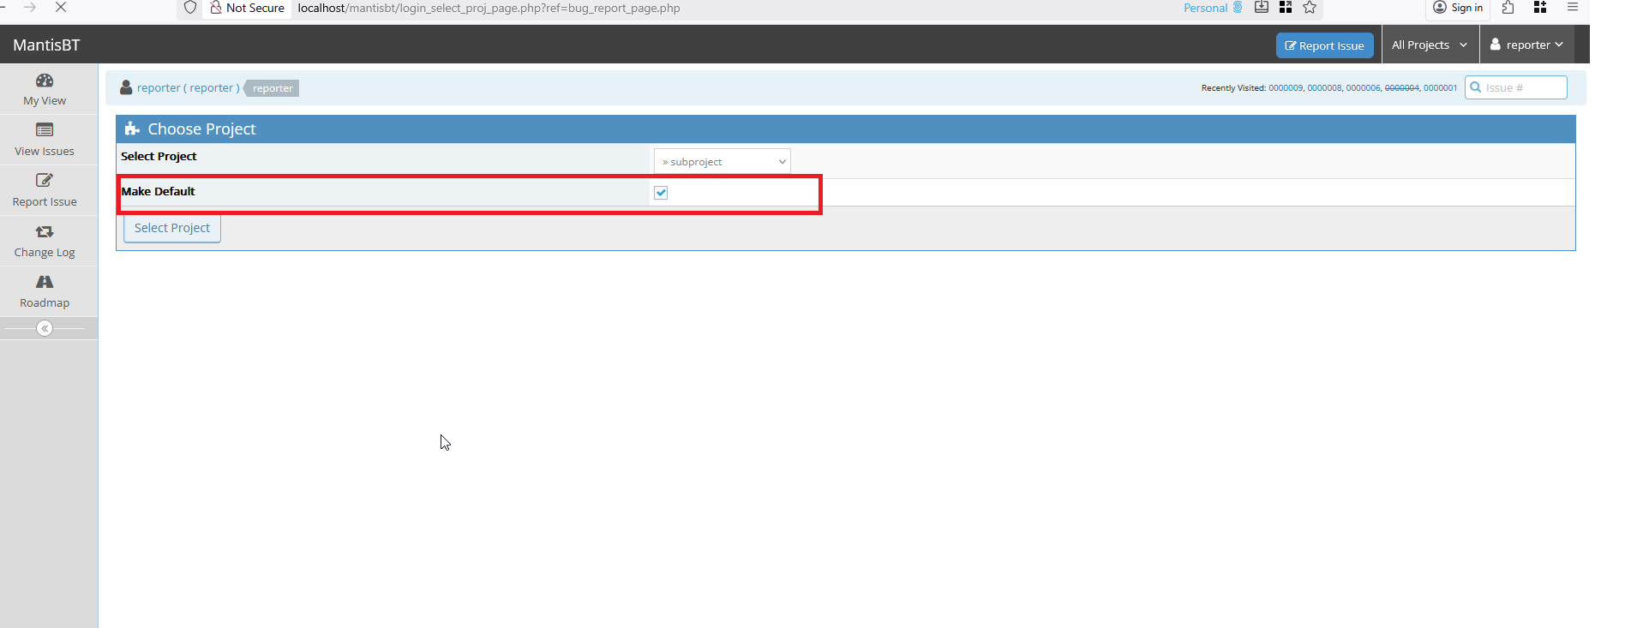The height and width of the screenshot is (628, 1625).
Task: Expand the reporter user menu
Action: coord(1526,45)
